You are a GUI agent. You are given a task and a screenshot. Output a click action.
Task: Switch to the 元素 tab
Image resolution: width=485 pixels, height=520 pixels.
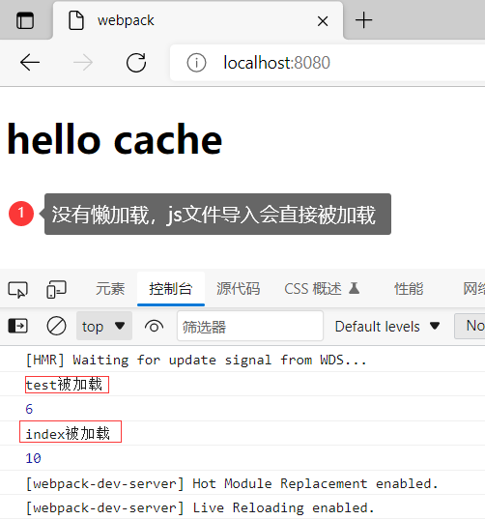[x=110, y=289]
